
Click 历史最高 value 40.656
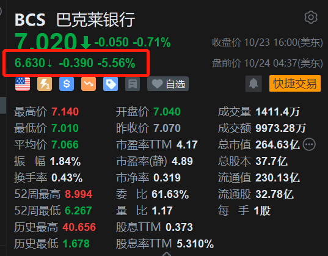[x=79, y=227]
